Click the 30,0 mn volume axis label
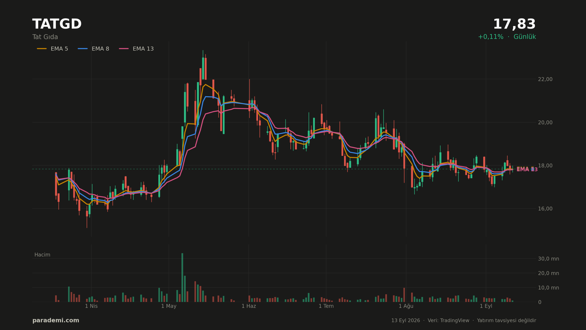 (548, 259)
